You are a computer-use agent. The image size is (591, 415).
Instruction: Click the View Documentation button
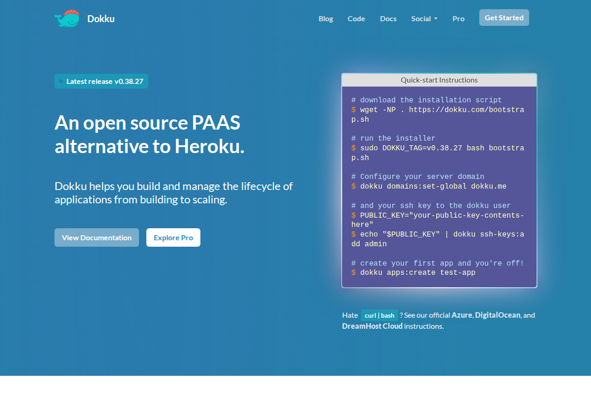(x=96, y=237)
